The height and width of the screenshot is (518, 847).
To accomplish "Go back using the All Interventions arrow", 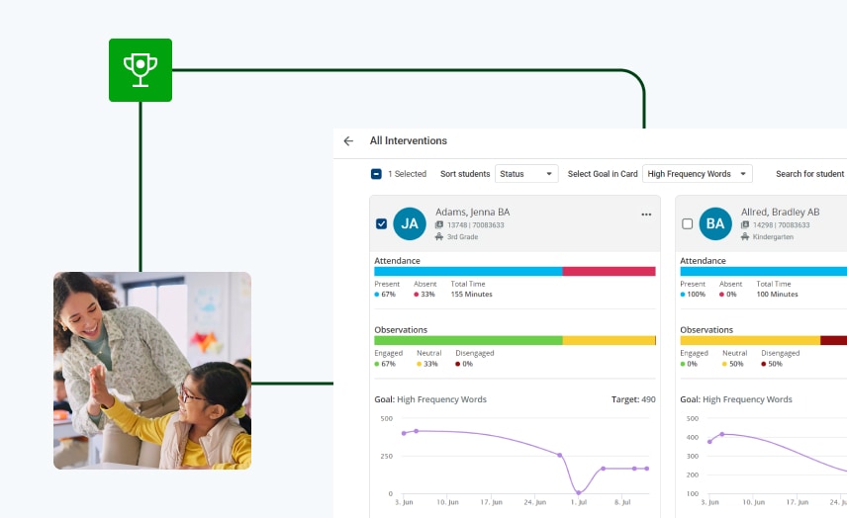I will tap(348, 140).
